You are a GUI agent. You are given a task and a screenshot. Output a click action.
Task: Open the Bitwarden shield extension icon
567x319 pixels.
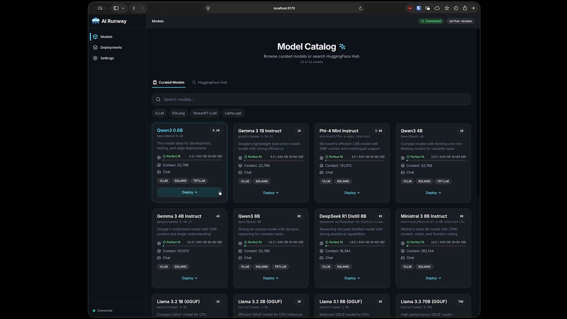click(x=419, y=8)
